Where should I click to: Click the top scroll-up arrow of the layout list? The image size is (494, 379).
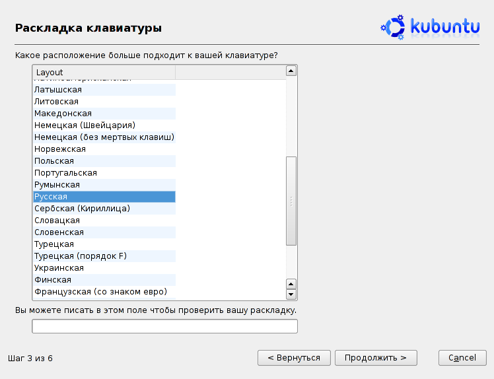pos(291,71)
